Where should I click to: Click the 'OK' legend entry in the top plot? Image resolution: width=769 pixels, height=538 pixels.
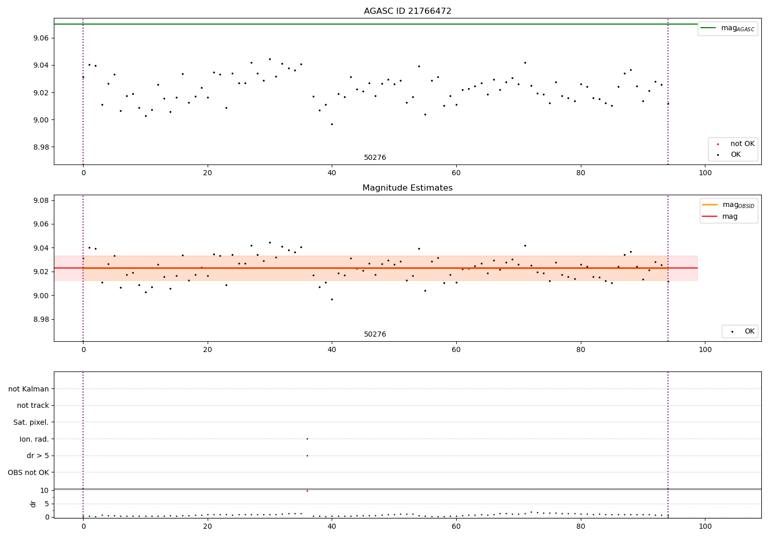point(730,154)
